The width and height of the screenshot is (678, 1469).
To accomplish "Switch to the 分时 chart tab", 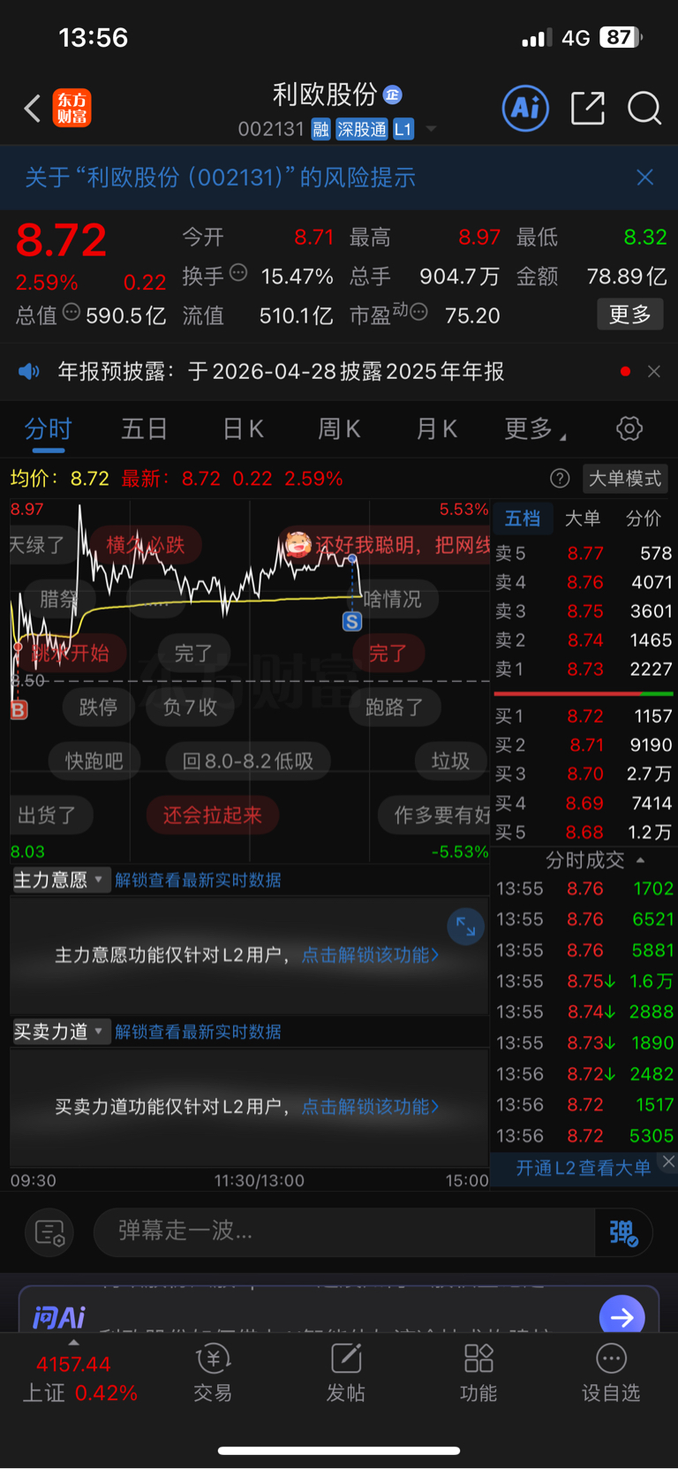I will (48, 429).
